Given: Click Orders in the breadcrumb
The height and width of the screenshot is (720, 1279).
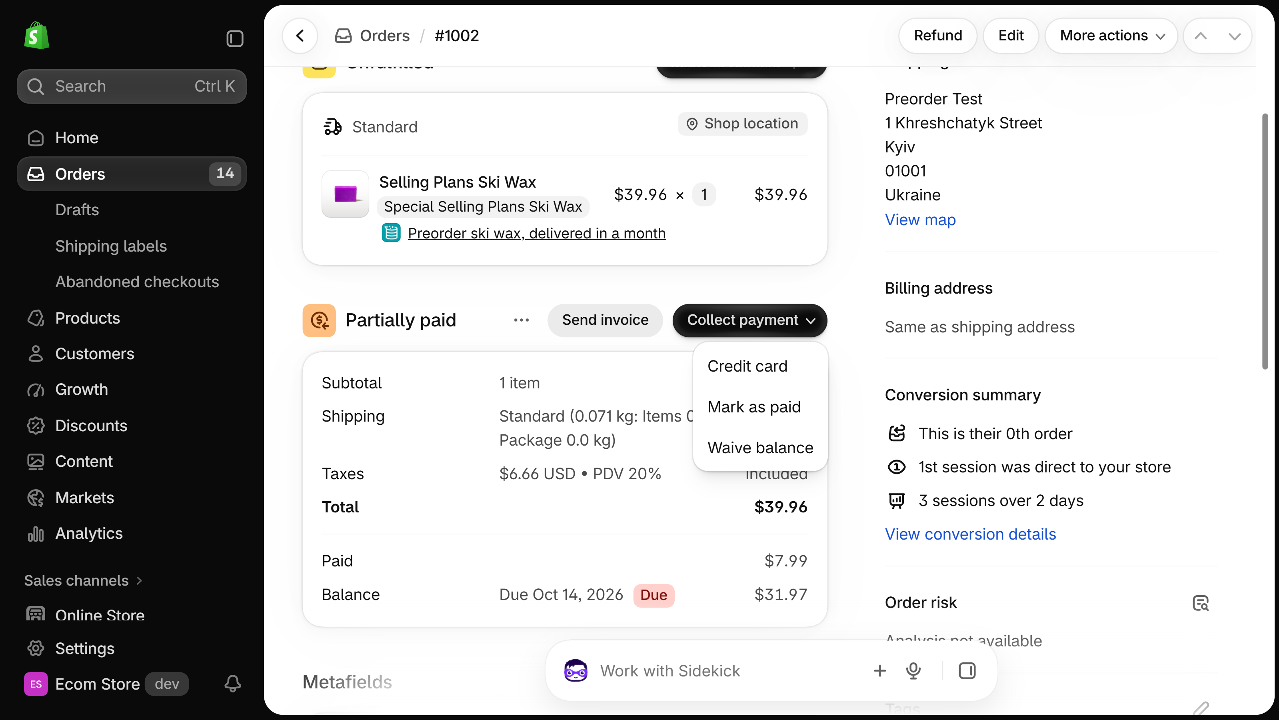Looking at the screenshot, I should pos(385,36).
